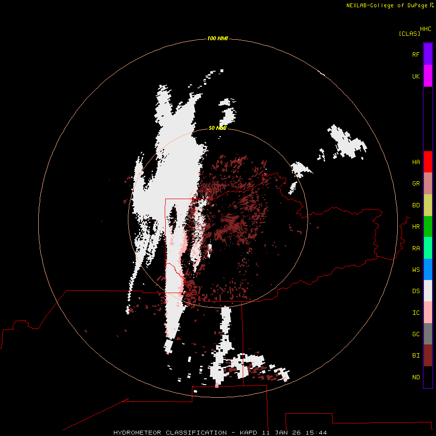The height and width of the screenshot is (436, 436).
Task: Click the HA red legend swatch
Action: tap(428, 162)
